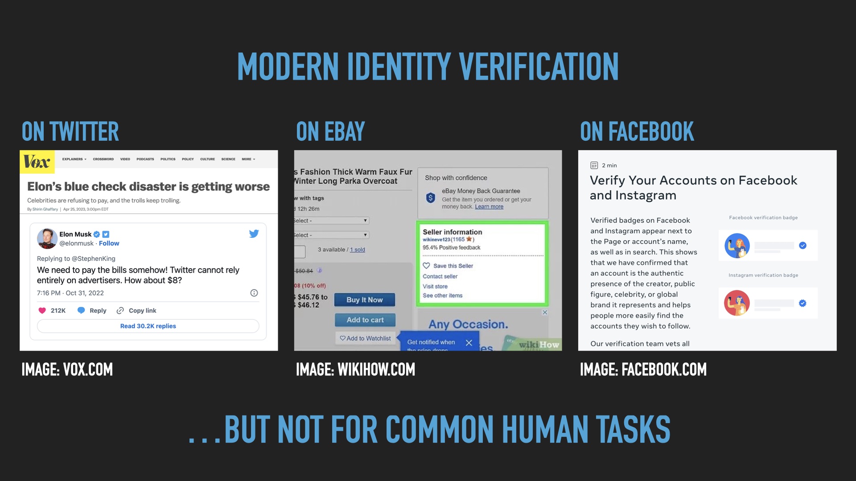The height and width of the screenshot is (481, 856).
Task: Click the Follow toggle on Elon Musk's profile
Action: click(107, 243)
